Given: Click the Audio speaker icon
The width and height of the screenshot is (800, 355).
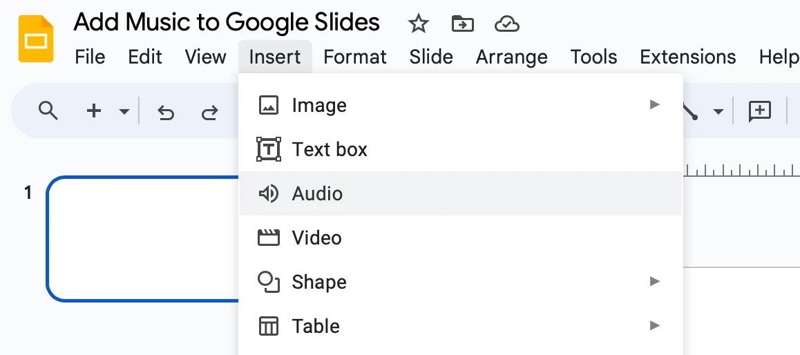Looking at the screenshot, I should point(268,194).
